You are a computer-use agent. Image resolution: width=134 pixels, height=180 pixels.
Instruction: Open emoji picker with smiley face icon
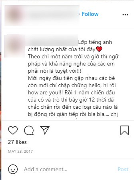point(13,169)
